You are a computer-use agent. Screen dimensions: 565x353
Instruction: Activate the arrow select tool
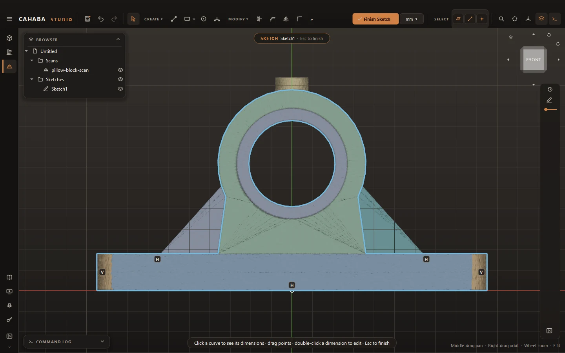point(133,19)
